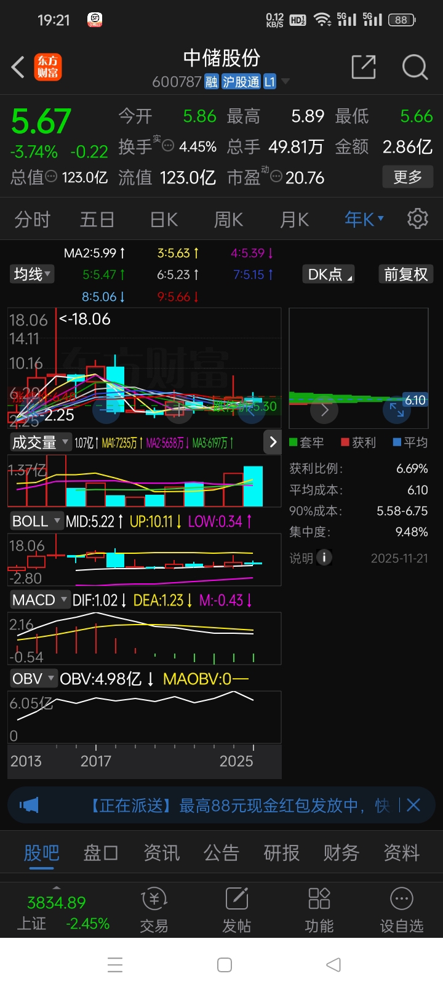Tap the OBV line chart
The image size is (443, 992).
coord(144,717)
